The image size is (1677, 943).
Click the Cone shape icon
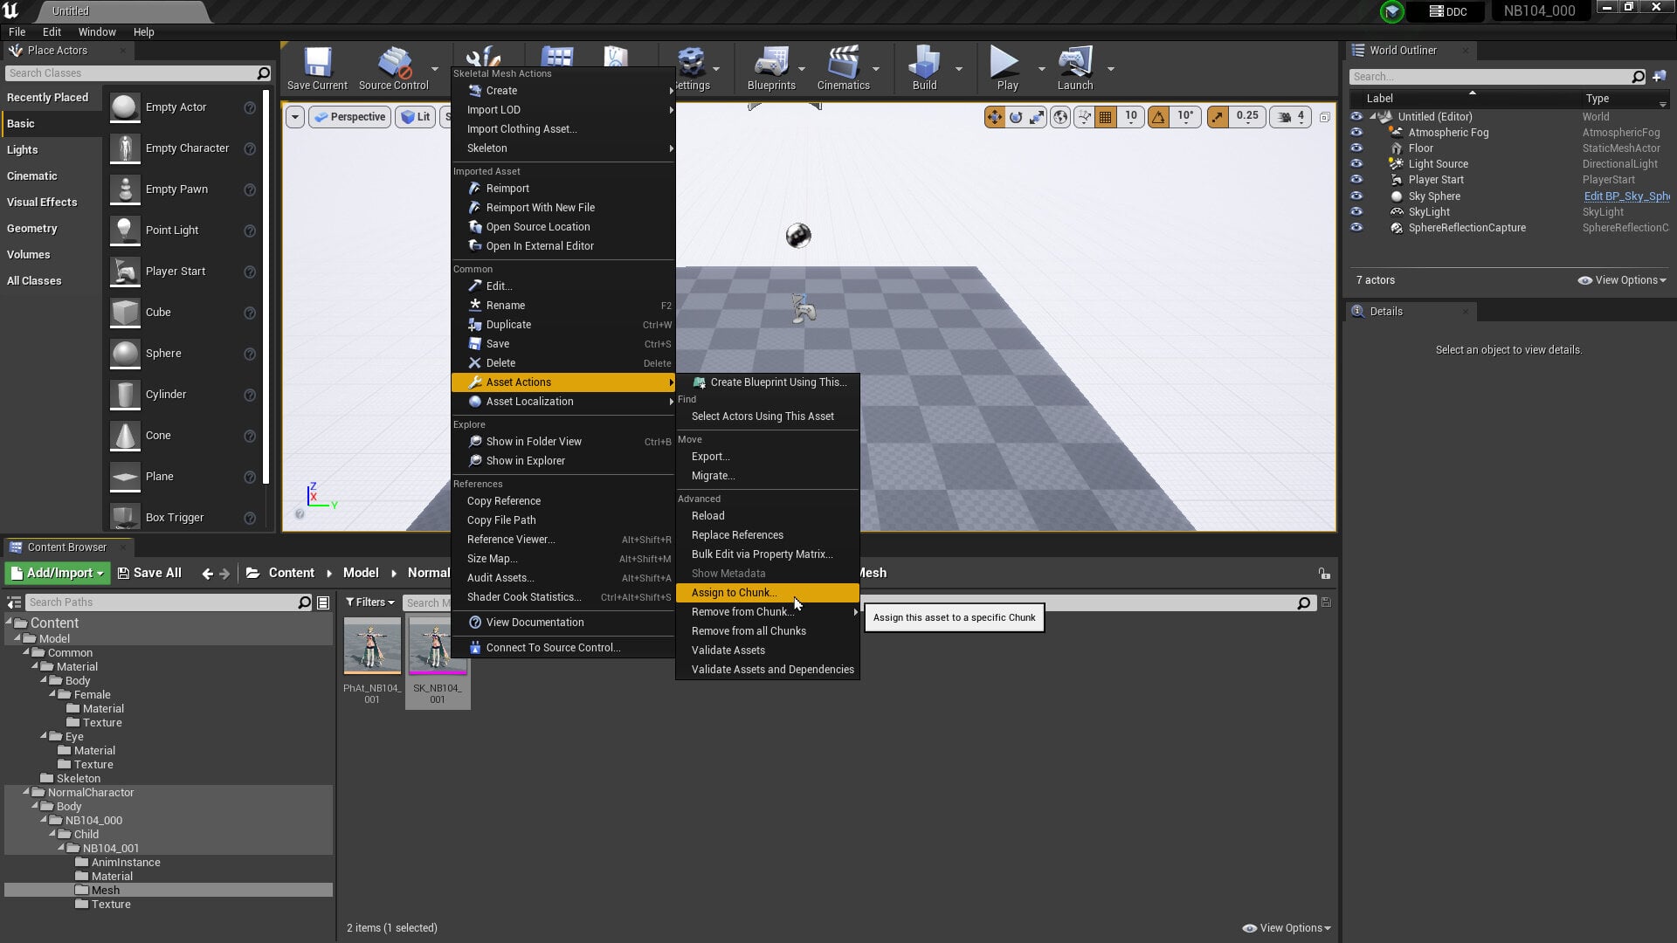(x=125, y=436)
